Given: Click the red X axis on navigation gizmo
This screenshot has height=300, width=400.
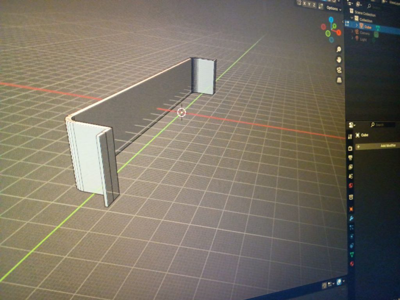Looking at the screenshot, I should coord(339,32).
